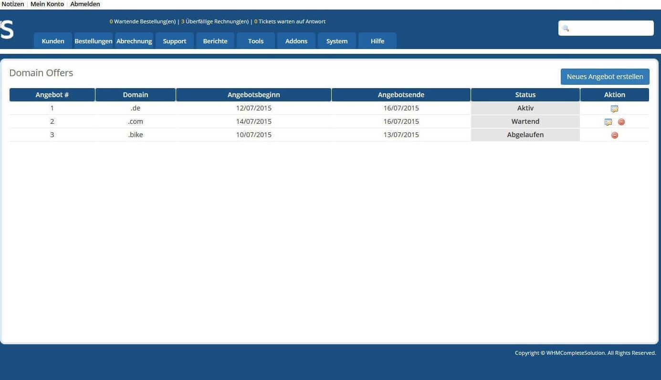Open the Kunden menu
Viewport: 661px width, 380px height.
[x=53, y=41]
